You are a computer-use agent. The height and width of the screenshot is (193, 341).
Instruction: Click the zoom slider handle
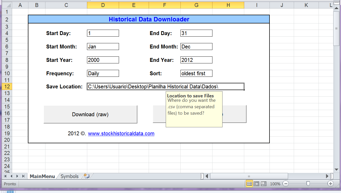pyautogui.click(x=308, y=184)
